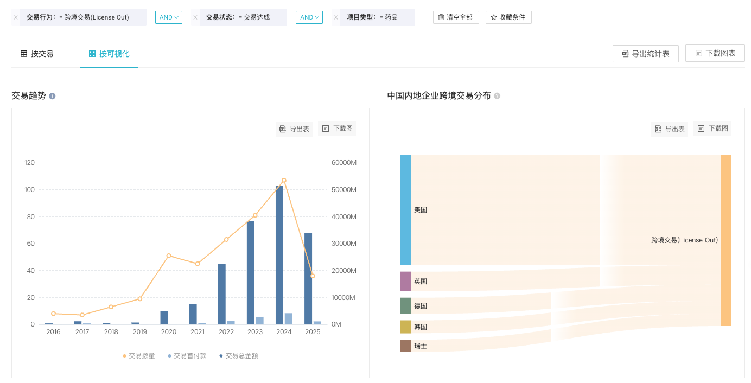Select the yellow 韩国 node in Sankey
The image size is (751, 383).
tap(406, 327)
